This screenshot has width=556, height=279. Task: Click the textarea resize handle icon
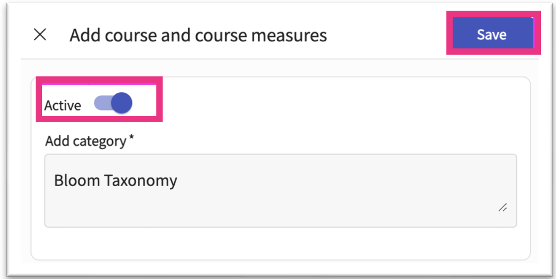[x=503, y=207]
